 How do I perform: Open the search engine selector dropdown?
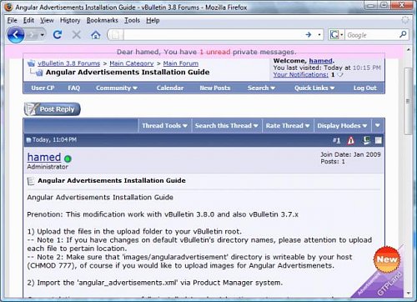pos(342,35)
